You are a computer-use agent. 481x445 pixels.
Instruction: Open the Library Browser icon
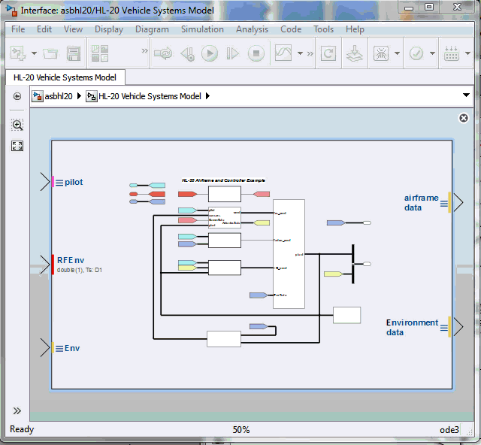100,53
